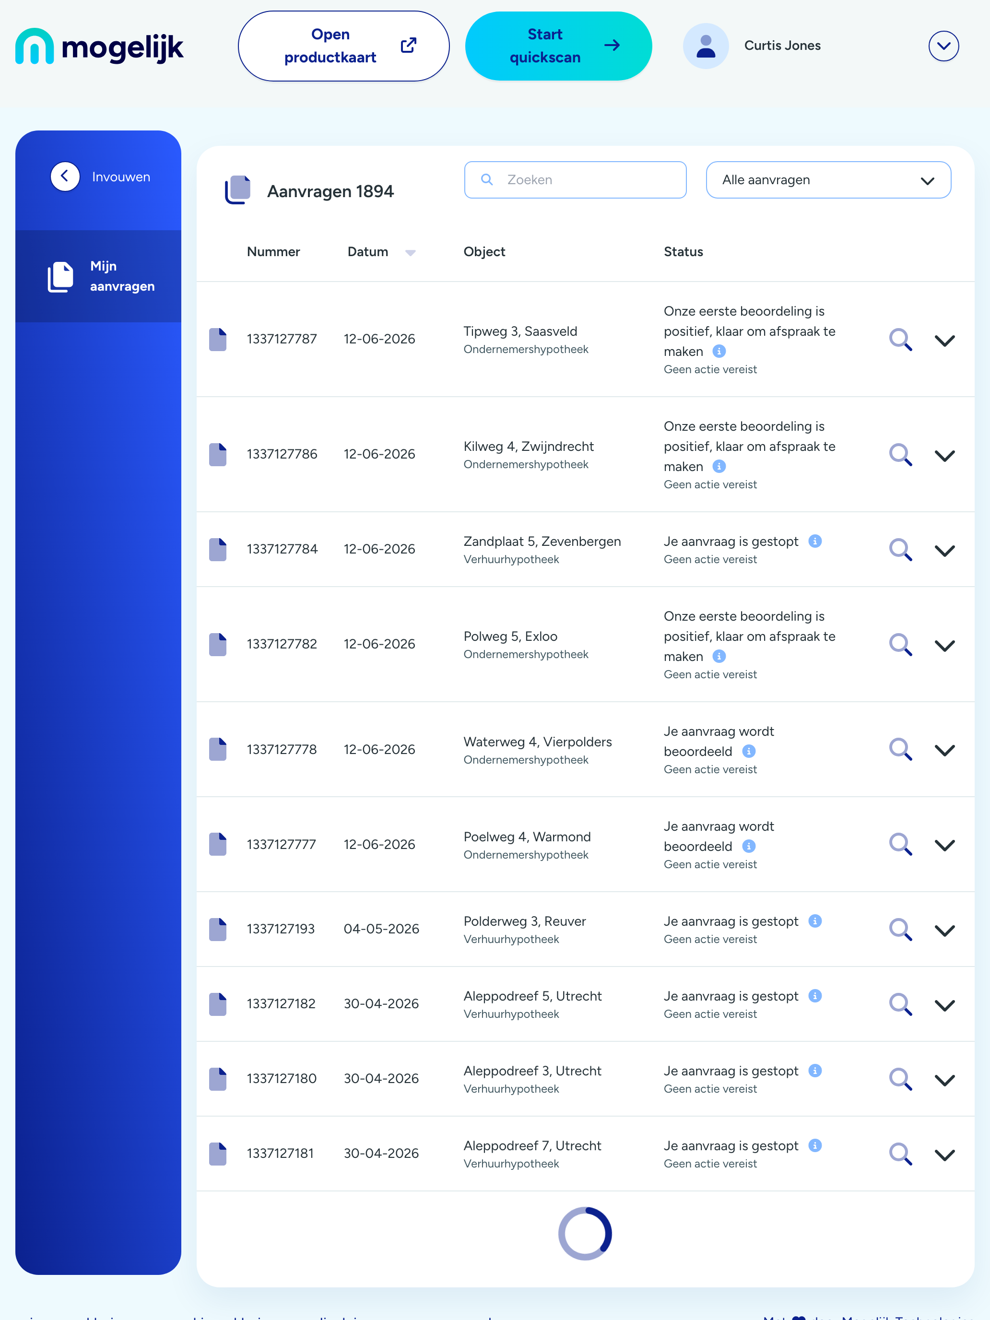Expand the Zandplaat 5, Zevenbergen row

coord(944,550)
